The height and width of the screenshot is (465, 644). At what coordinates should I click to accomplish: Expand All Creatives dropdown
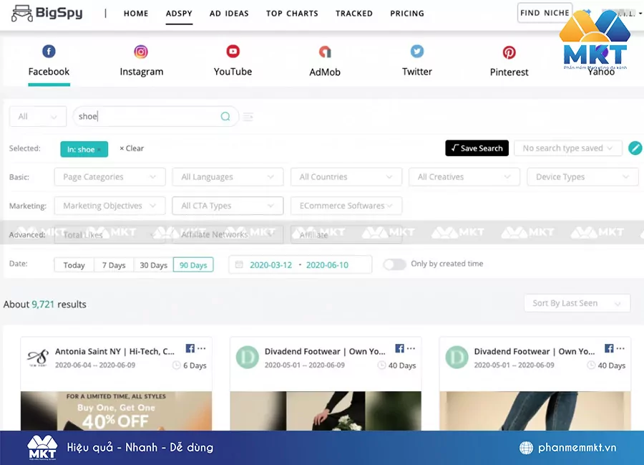464,177
